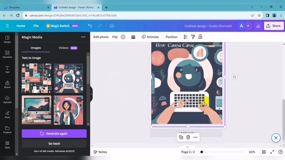285x160 pixels.
Task: Open the Design panel in sidebar
Action: 7,39
